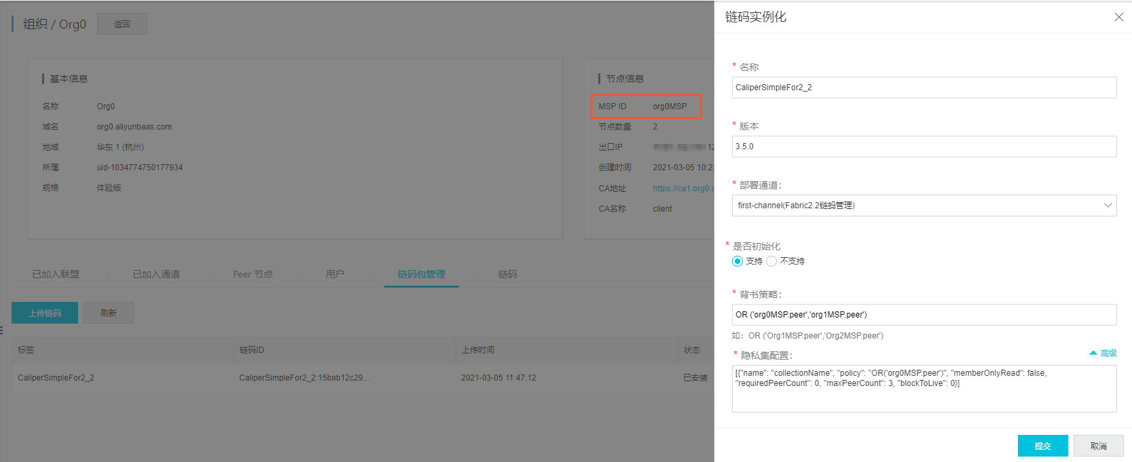Select the 支持 initialization radio button
Image resolution: width=1132 pixels, height=462 pixels.
click(x=737, y=261)
